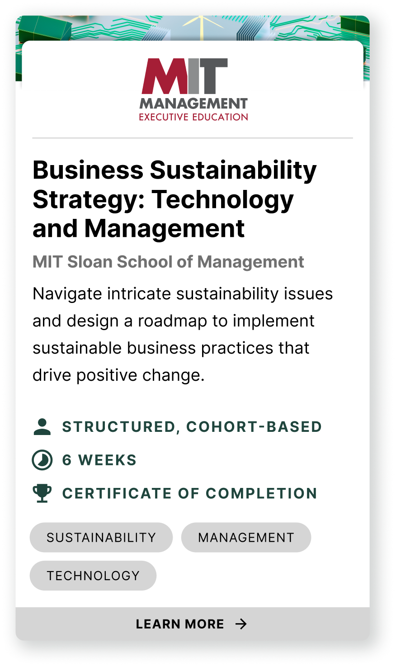Screen dimensions: 396x667
Task: Click the course description paragraph
Action: tap(183, 334)
